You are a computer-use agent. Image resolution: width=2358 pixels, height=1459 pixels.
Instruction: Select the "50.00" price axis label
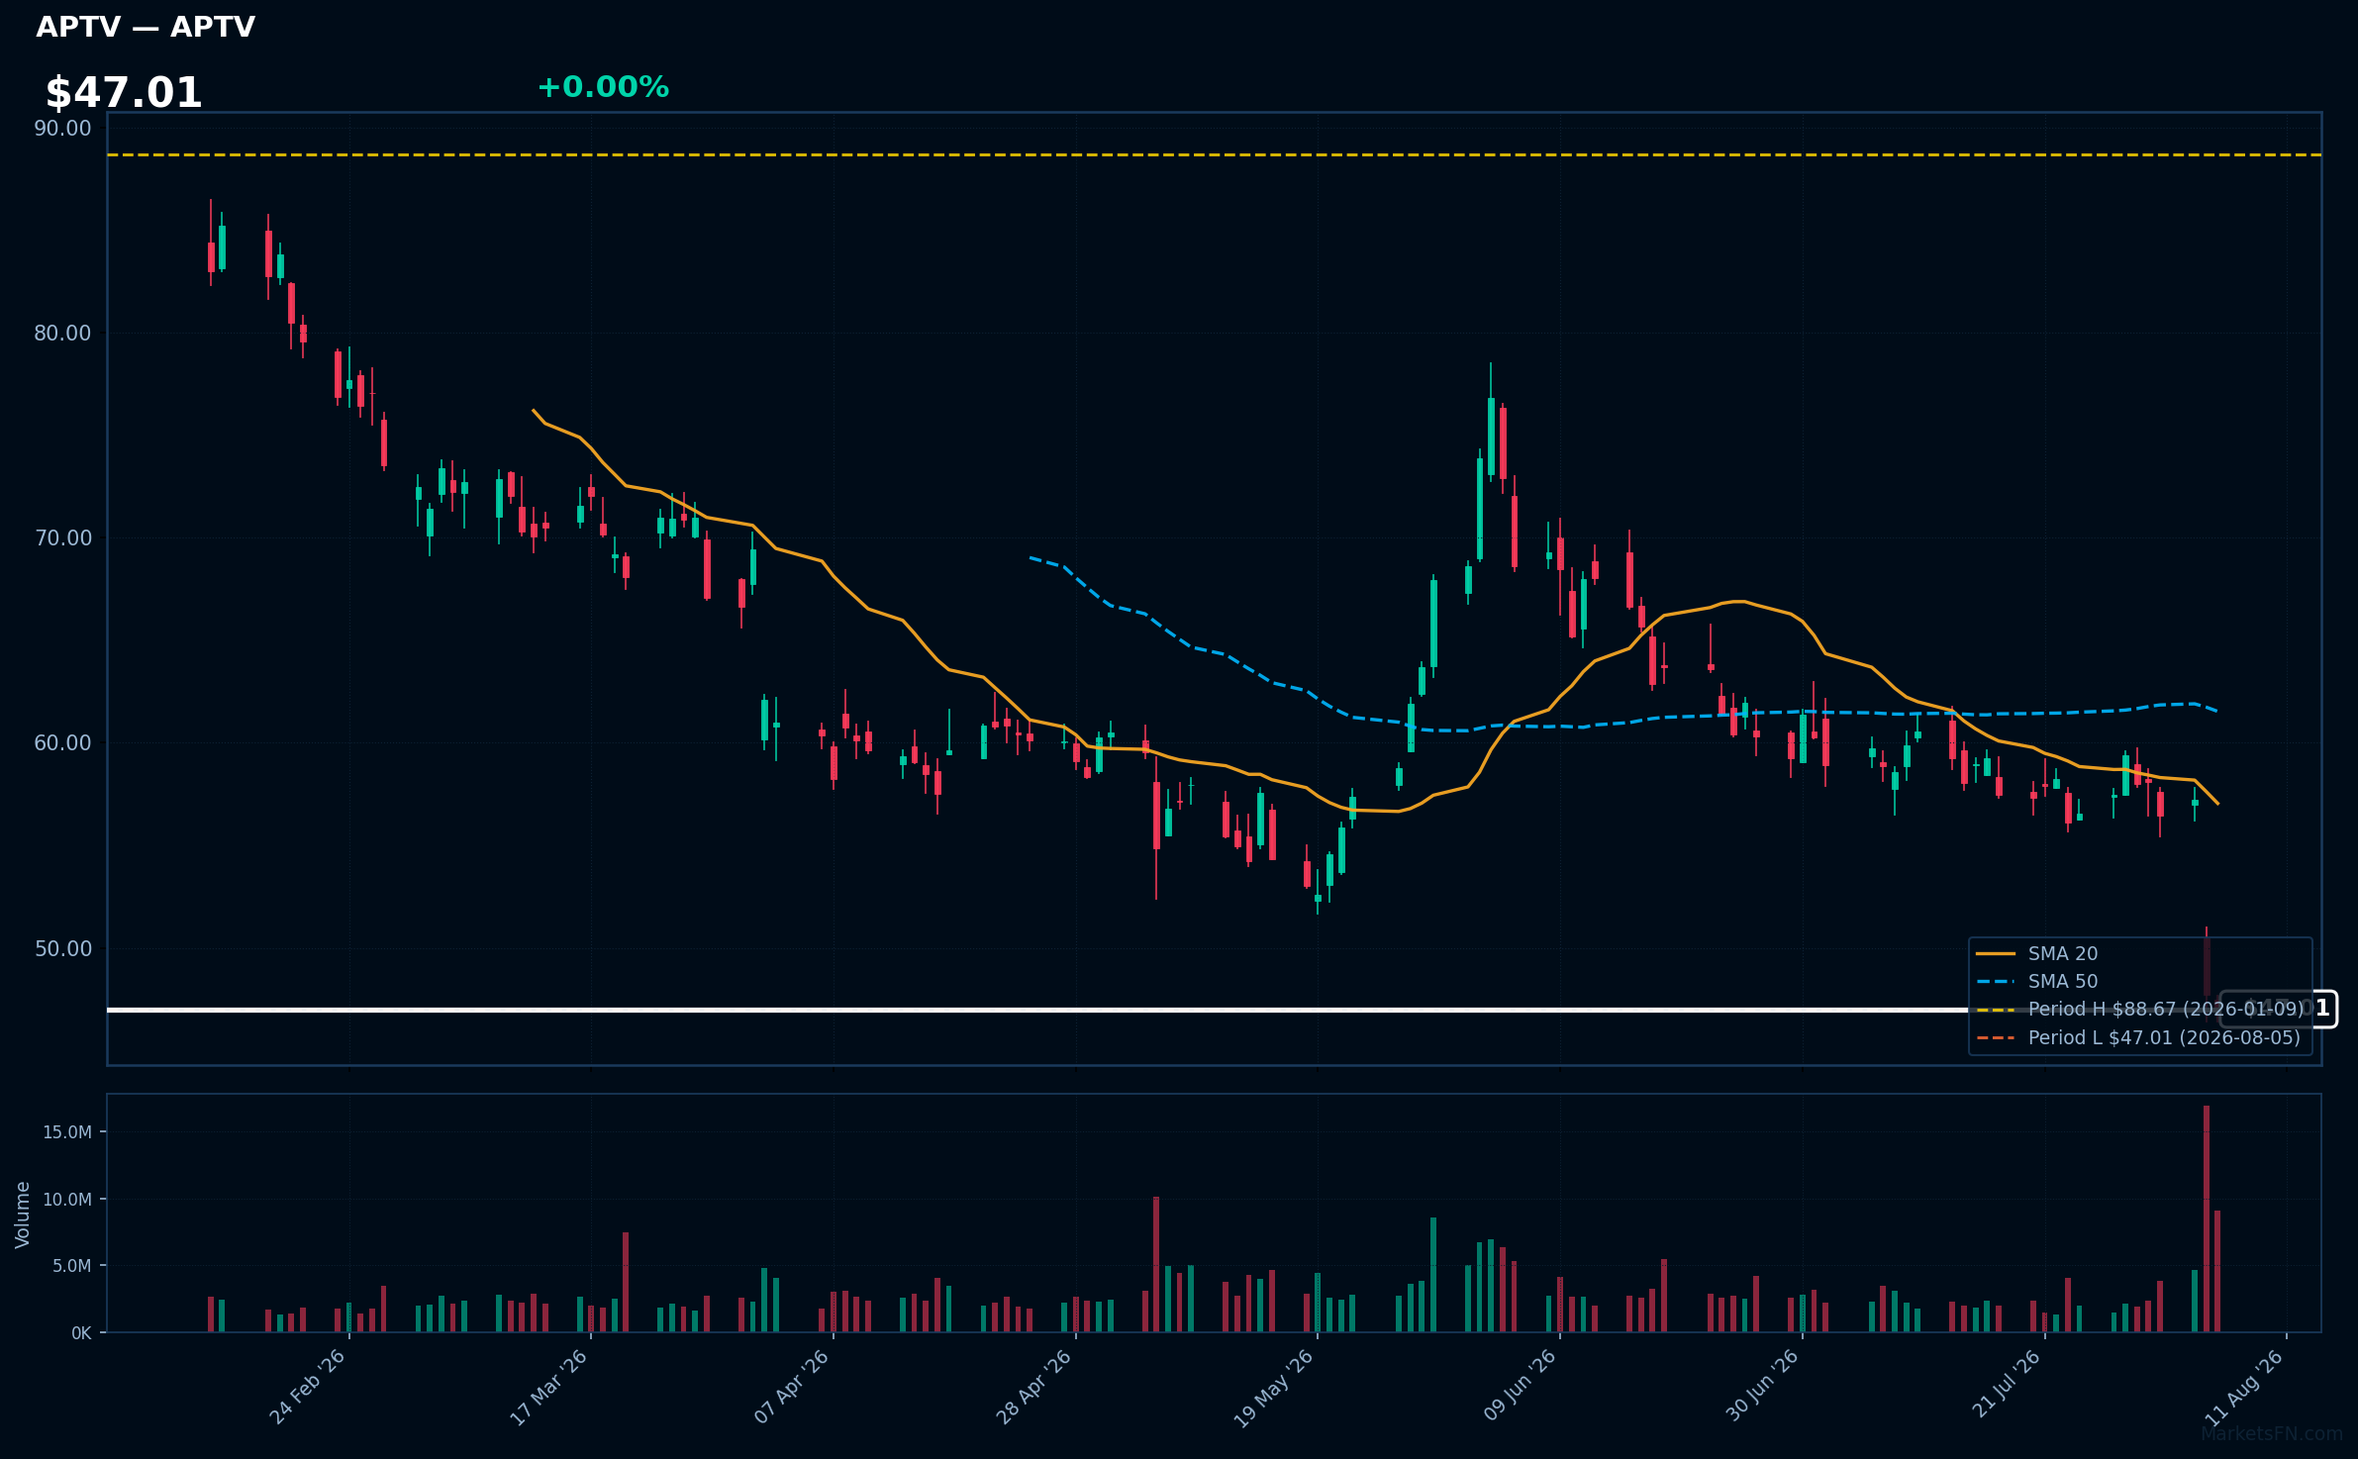[x=62, y=948]
